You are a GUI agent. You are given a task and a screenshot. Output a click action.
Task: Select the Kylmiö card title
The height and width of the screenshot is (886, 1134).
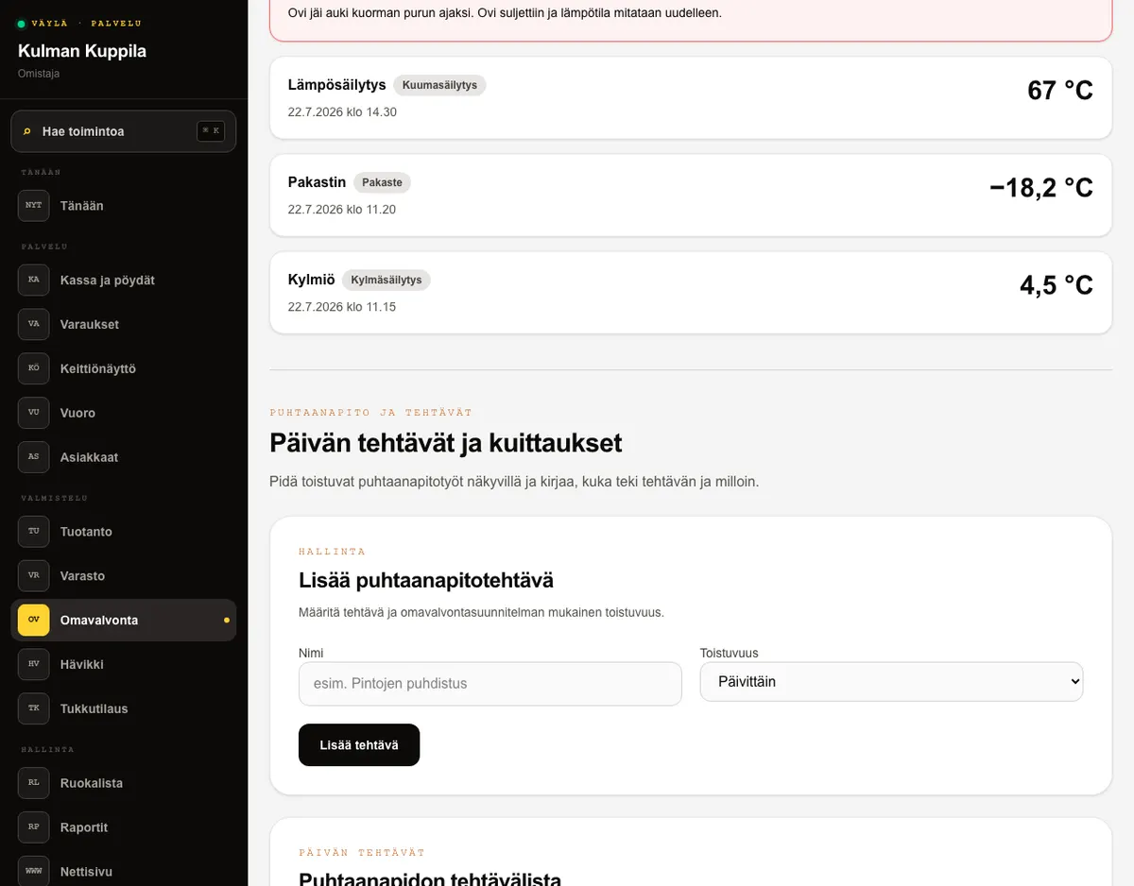click(x=312, y=280)
